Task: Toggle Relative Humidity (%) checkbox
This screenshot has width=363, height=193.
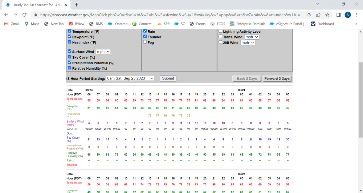Action: pos(69,68)
